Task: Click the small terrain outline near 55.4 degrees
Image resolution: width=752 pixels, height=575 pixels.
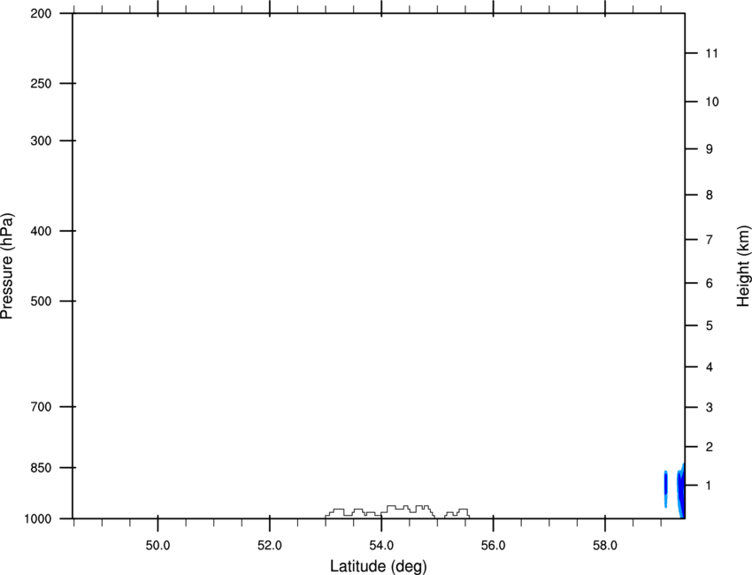Action: click(457, 514)
